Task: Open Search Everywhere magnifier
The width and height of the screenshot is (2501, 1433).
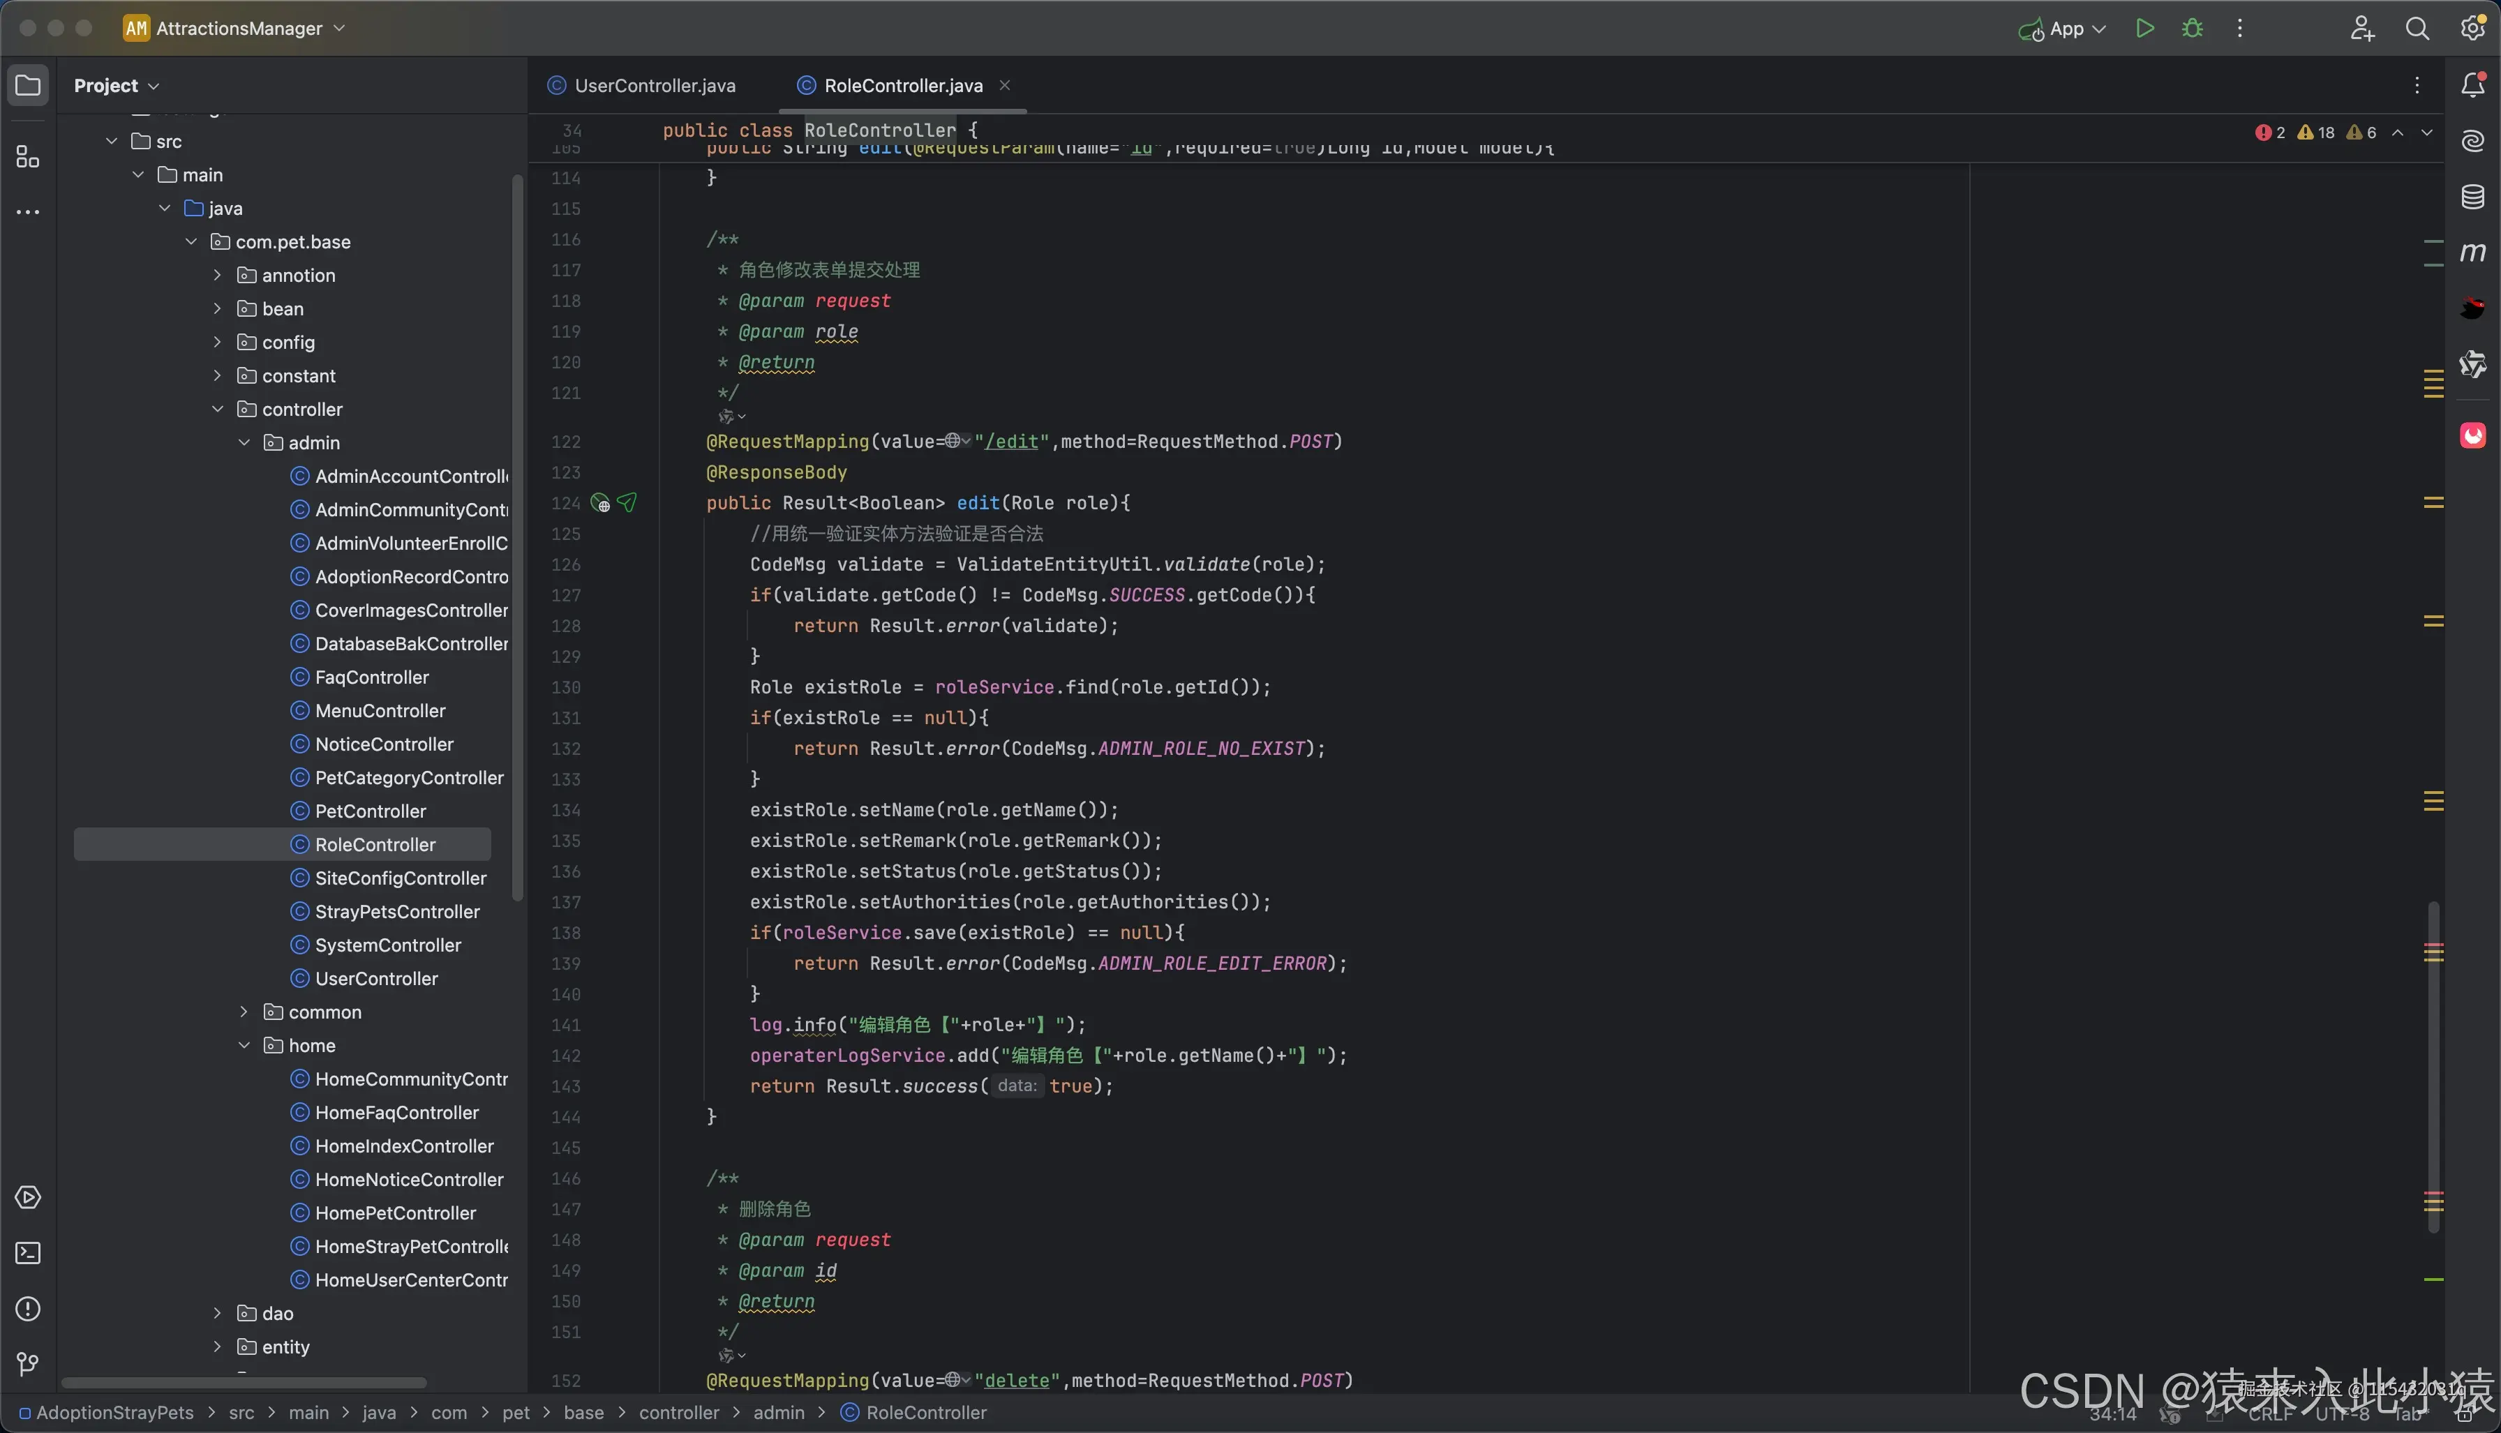Action: click(2417, 29)
